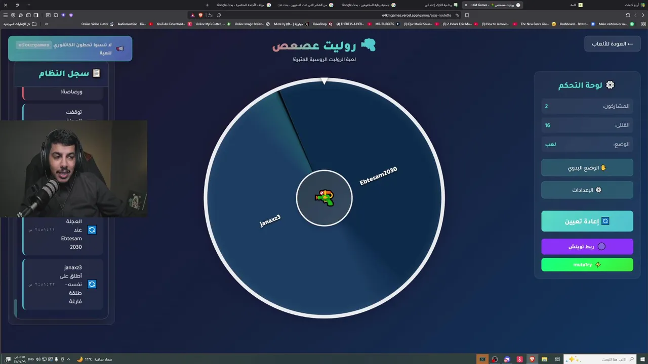The image size is (648, 364).
Task: Click the kills count value 16
Action: [x=547, y=125]
